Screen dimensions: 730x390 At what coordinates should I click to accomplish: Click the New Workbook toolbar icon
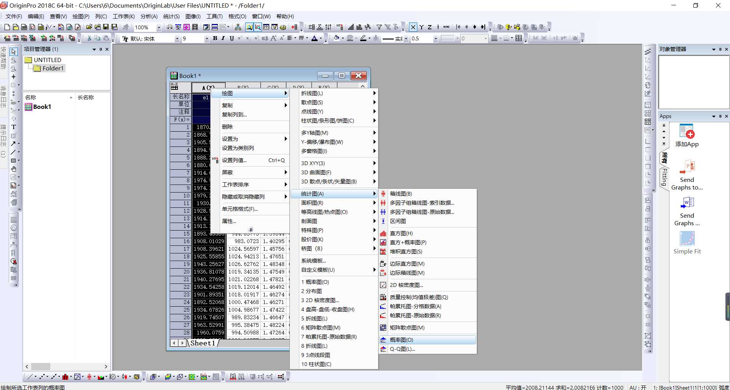[x=24, y=27]
